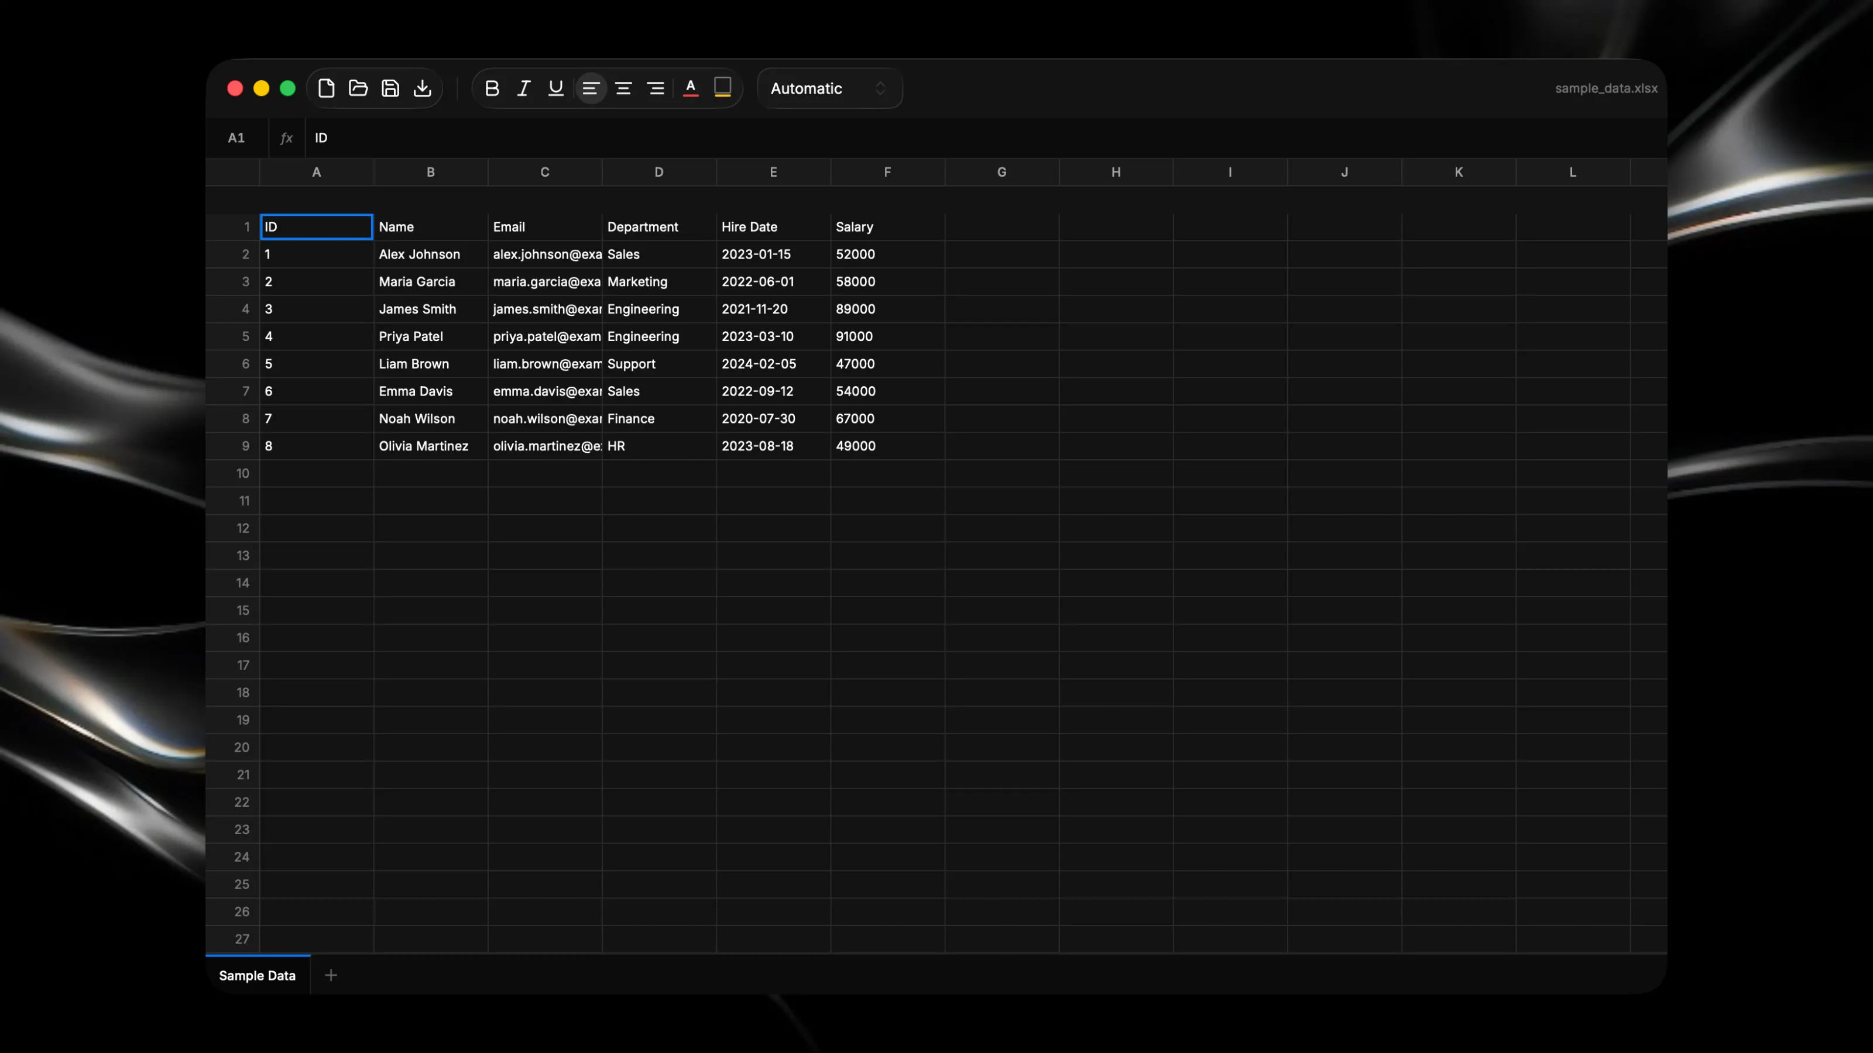The height and width of the screenshot is (1053, 1873).
Task: Select the 91000 salary cell
Action: click(x=887, y=336)
